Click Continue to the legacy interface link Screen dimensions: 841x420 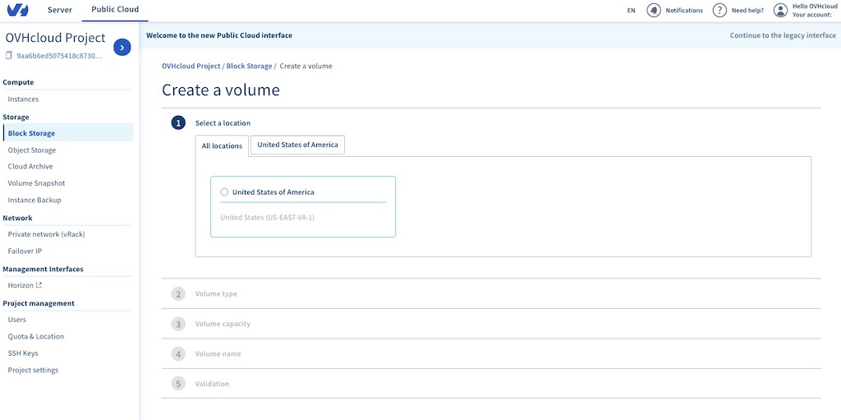click(x=783, y=35)
